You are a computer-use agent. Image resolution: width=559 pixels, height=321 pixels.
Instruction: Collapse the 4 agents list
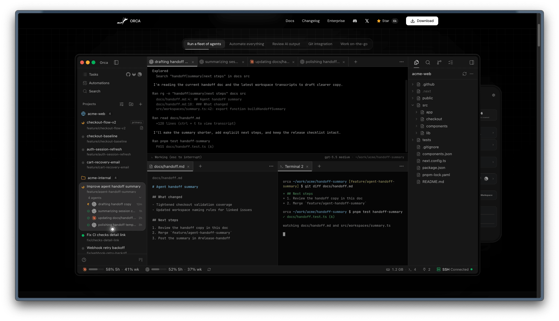(140, 198)
